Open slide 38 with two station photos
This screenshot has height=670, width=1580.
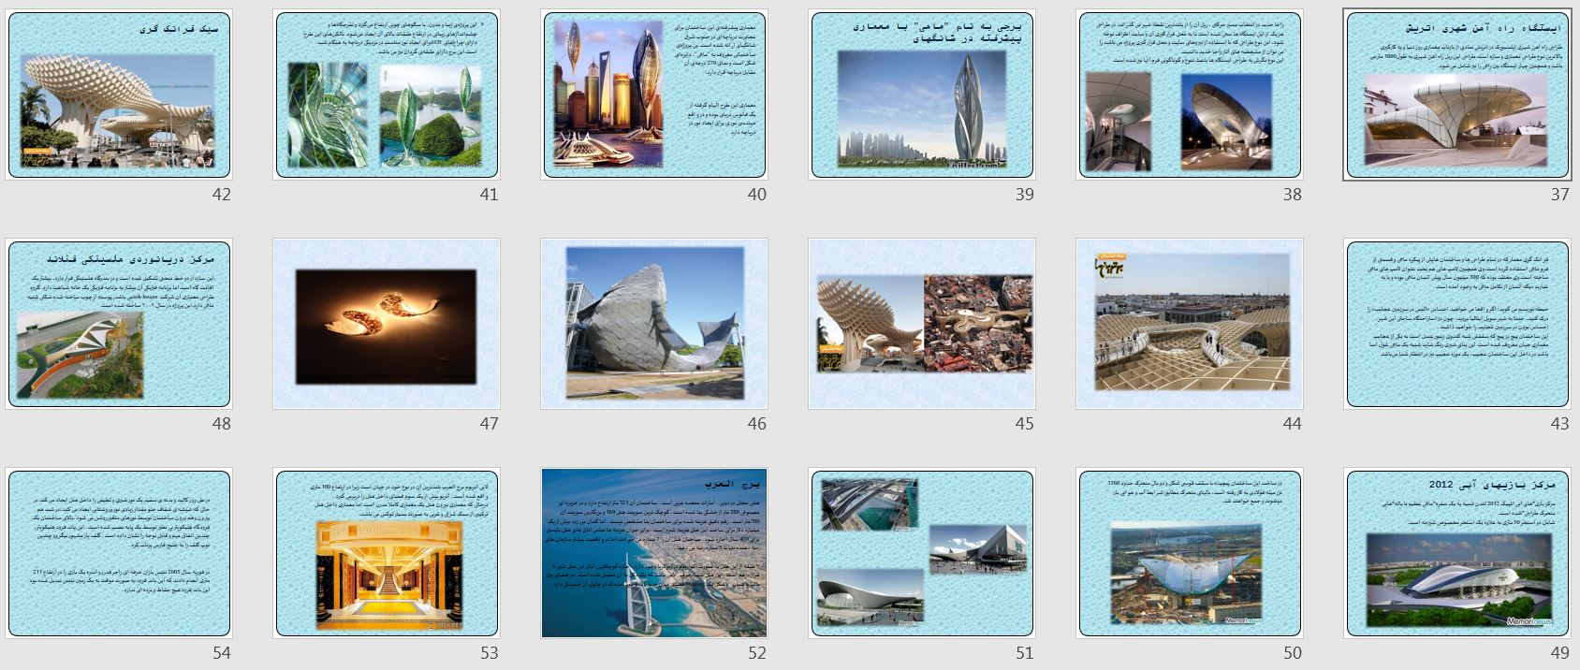click(x=1190, y=95)
